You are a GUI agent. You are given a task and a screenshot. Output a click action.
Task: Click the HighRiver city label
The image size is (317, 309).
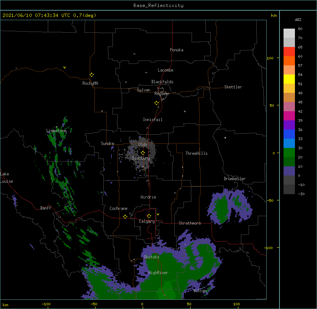[158, 273]
